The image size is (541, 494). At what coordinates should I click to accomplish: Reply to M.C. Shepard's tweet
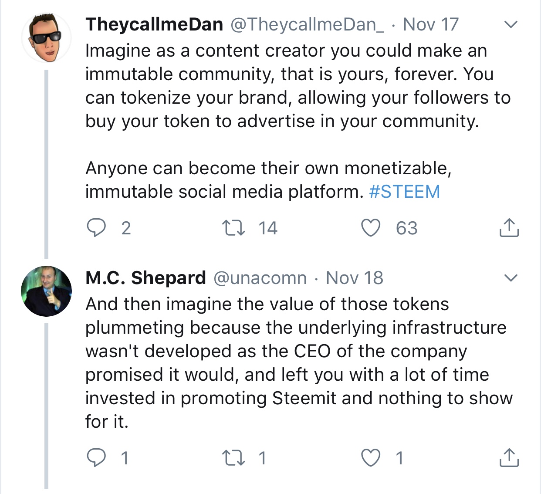(x=96, y=458)
